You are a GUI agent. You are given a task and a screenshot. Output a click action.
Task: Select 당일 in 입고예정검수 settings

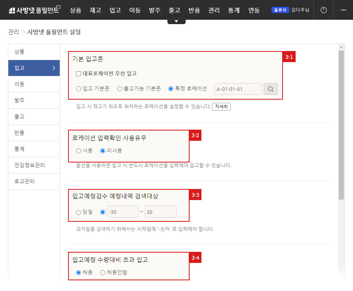coord(78,212)
